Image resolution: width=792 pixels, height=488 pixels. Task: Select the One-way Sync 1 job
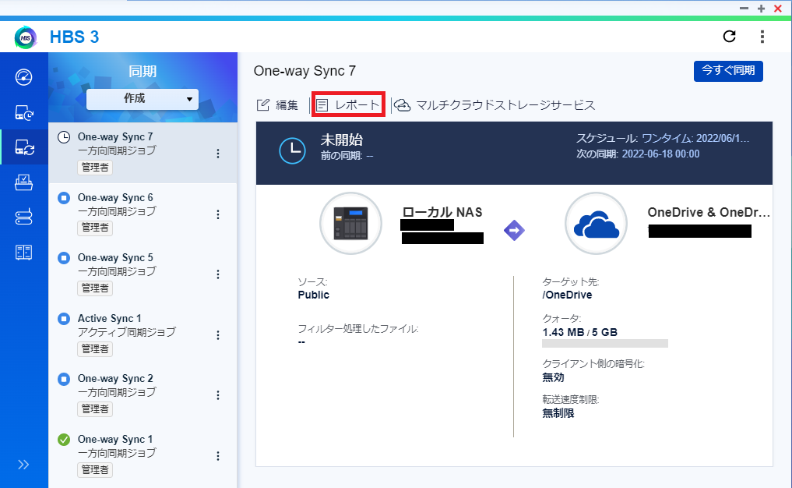click(143, 454)
